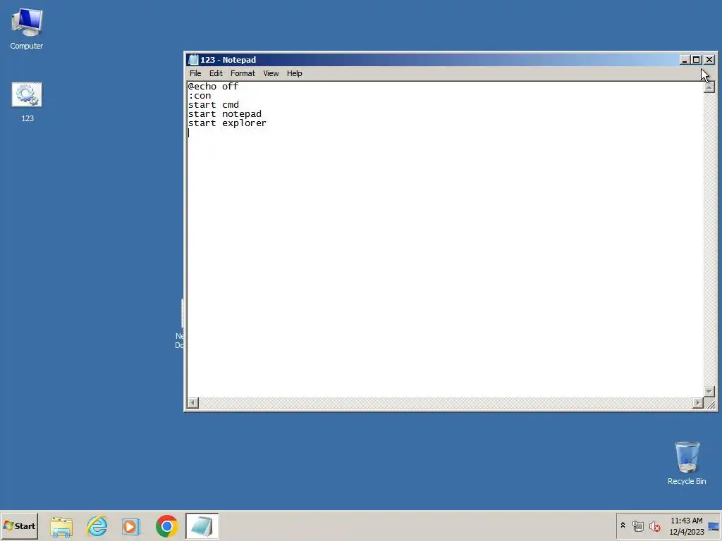Launch Windows Media Player from taskbar
This screenshot has width=722, height=541.
coord(131,526)
